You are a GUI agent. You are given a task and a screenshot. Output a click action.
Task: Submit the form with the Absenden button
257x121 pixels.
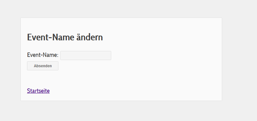click(x=43, y=66)
